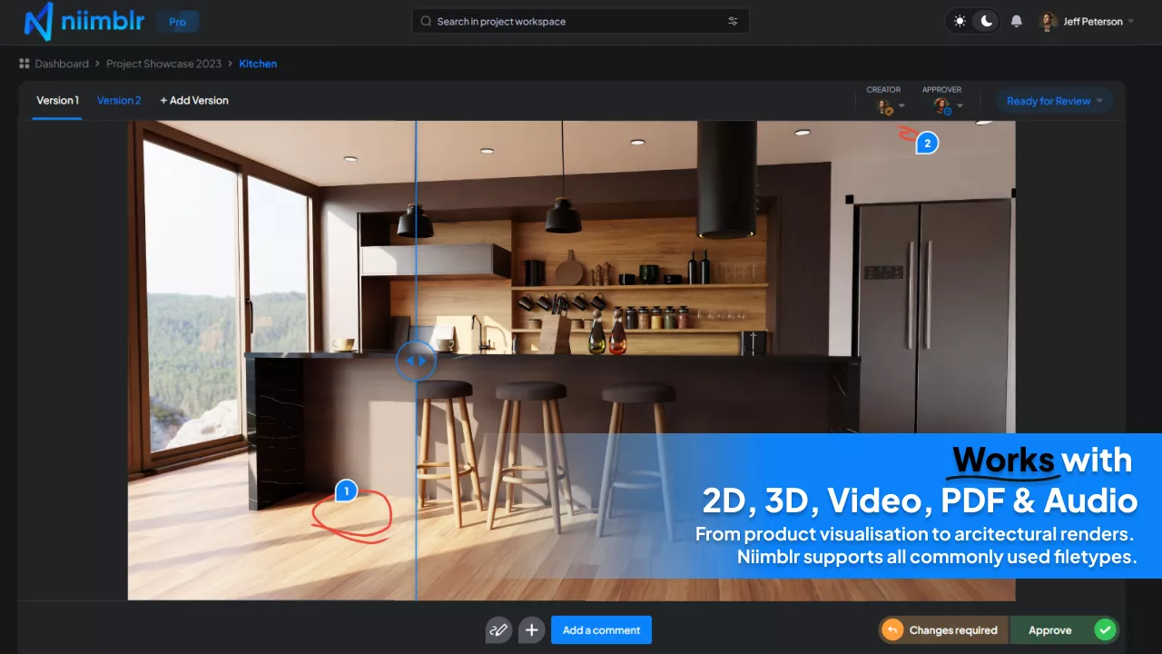Switch to the Version 2 tab

pos(119,101)
